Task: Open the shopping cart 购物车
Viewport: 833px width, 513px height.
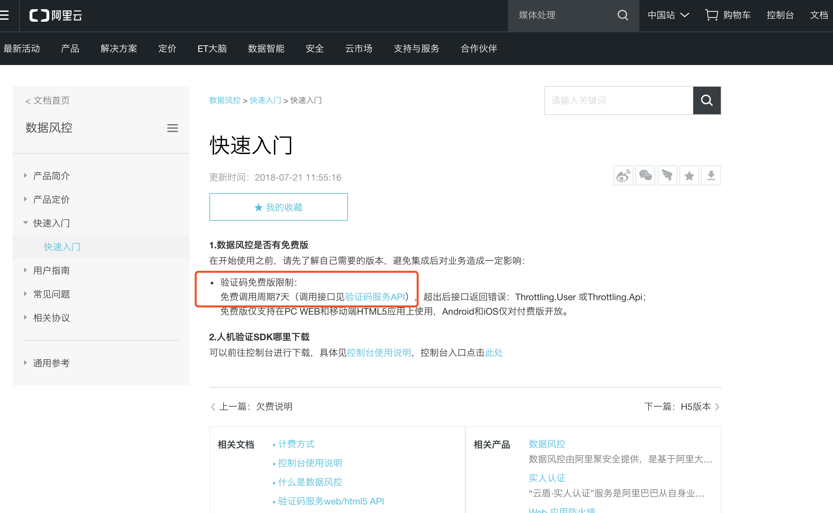Action: click(x=728, y=15)
